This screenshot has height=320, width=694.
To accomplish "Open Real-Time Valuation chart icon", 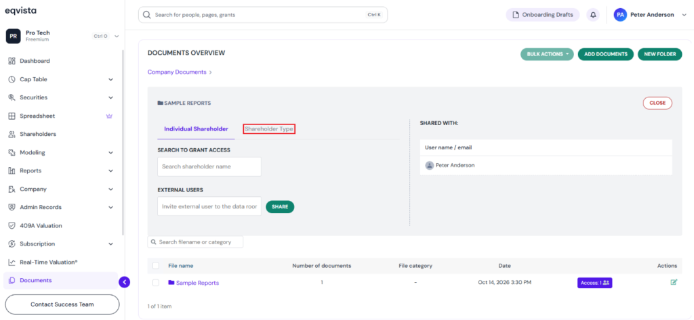I will click(x=12, y=262).
